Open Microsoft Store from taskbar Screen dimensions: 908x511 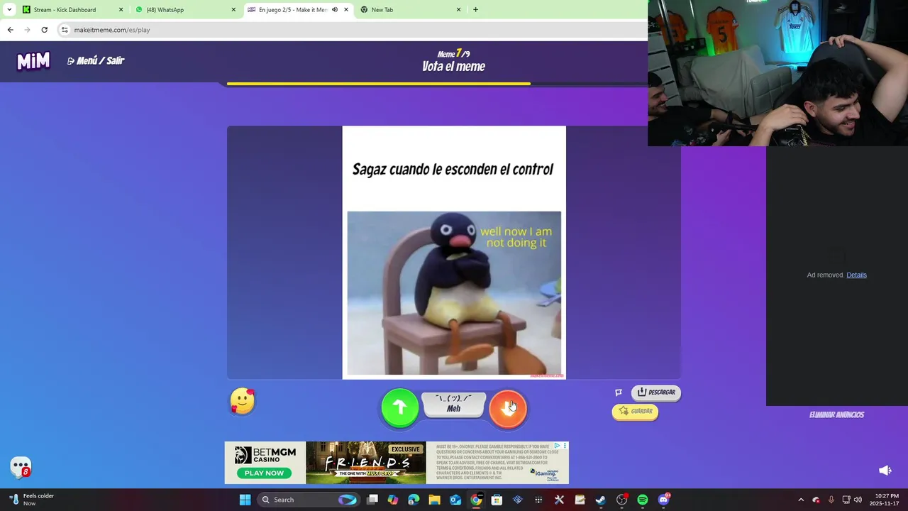tap(497, 500)
